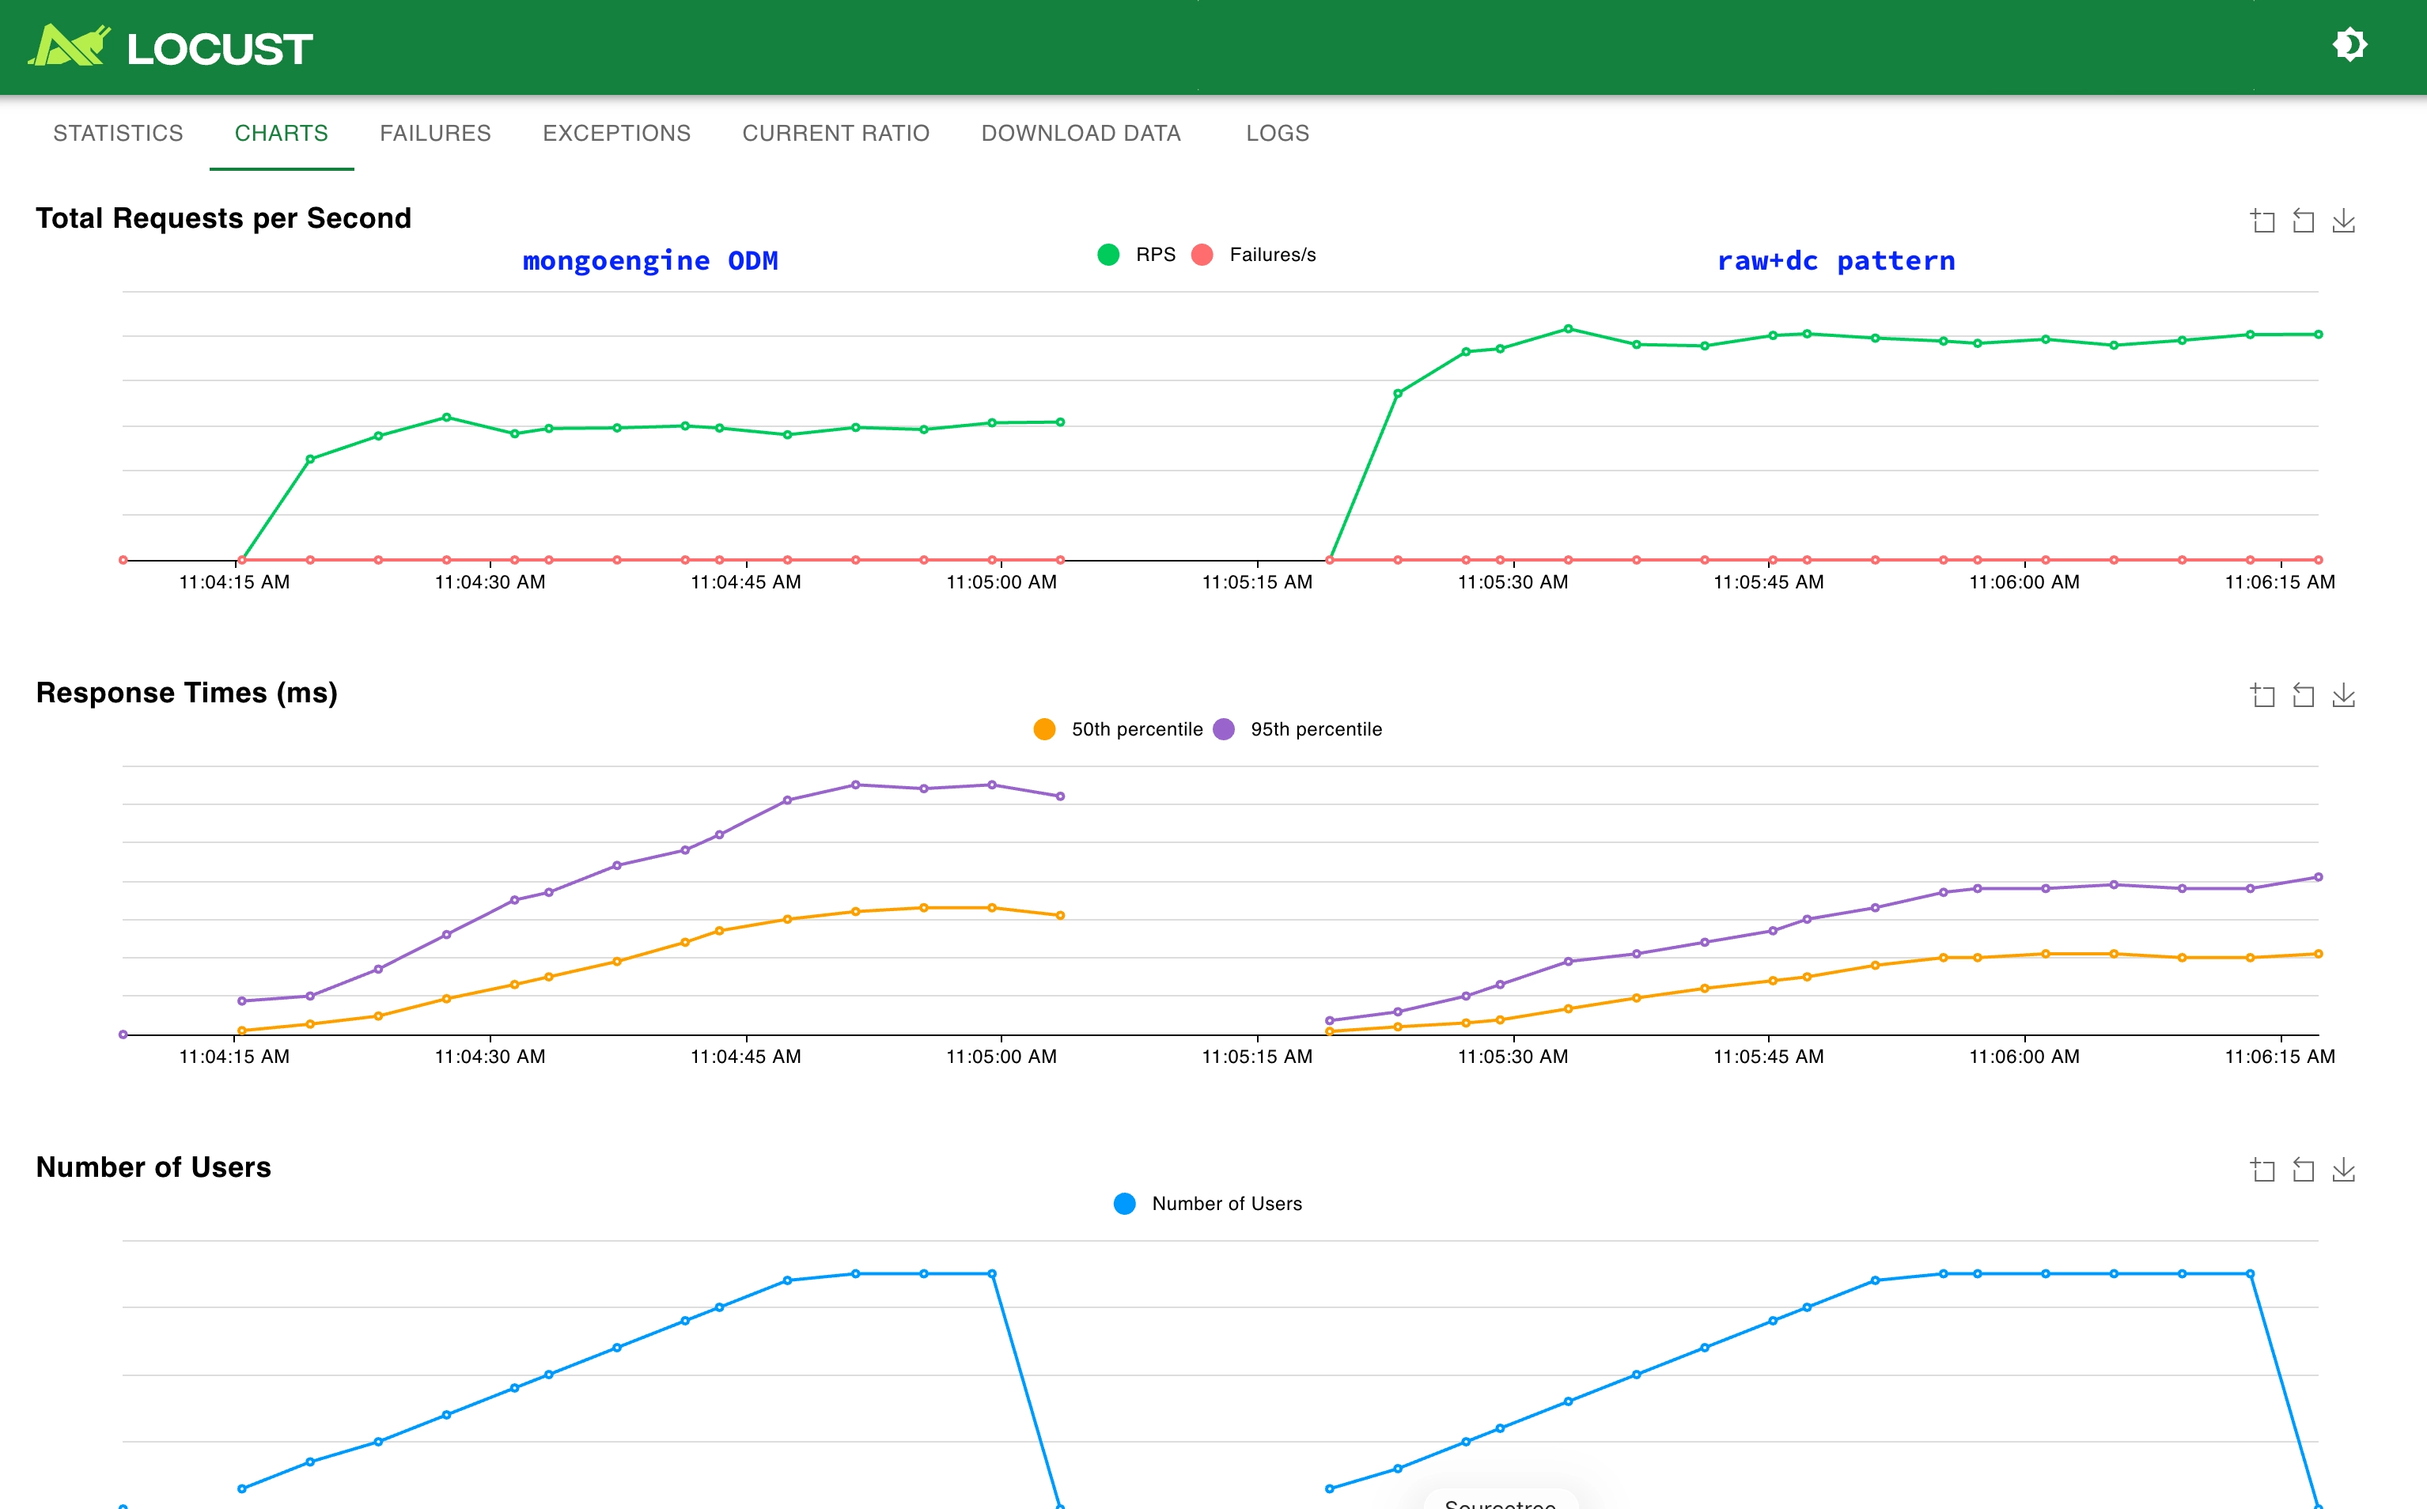Open the Failures tab
Screen dimensions: 2427x1509
(x=435, y=133)
